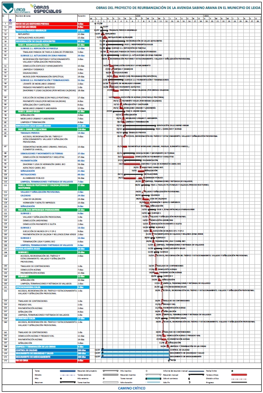Click the Sólo duración bar in legend
Image resolution: width=263 pixels, height=393 pixels.
pyautogui.click(x=154, y=382)
